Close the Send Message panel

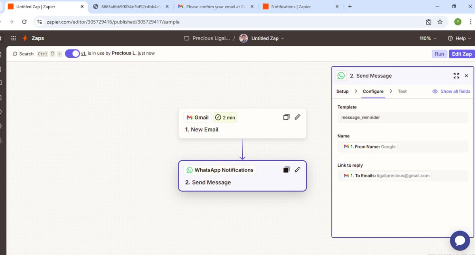pos(466,76)
